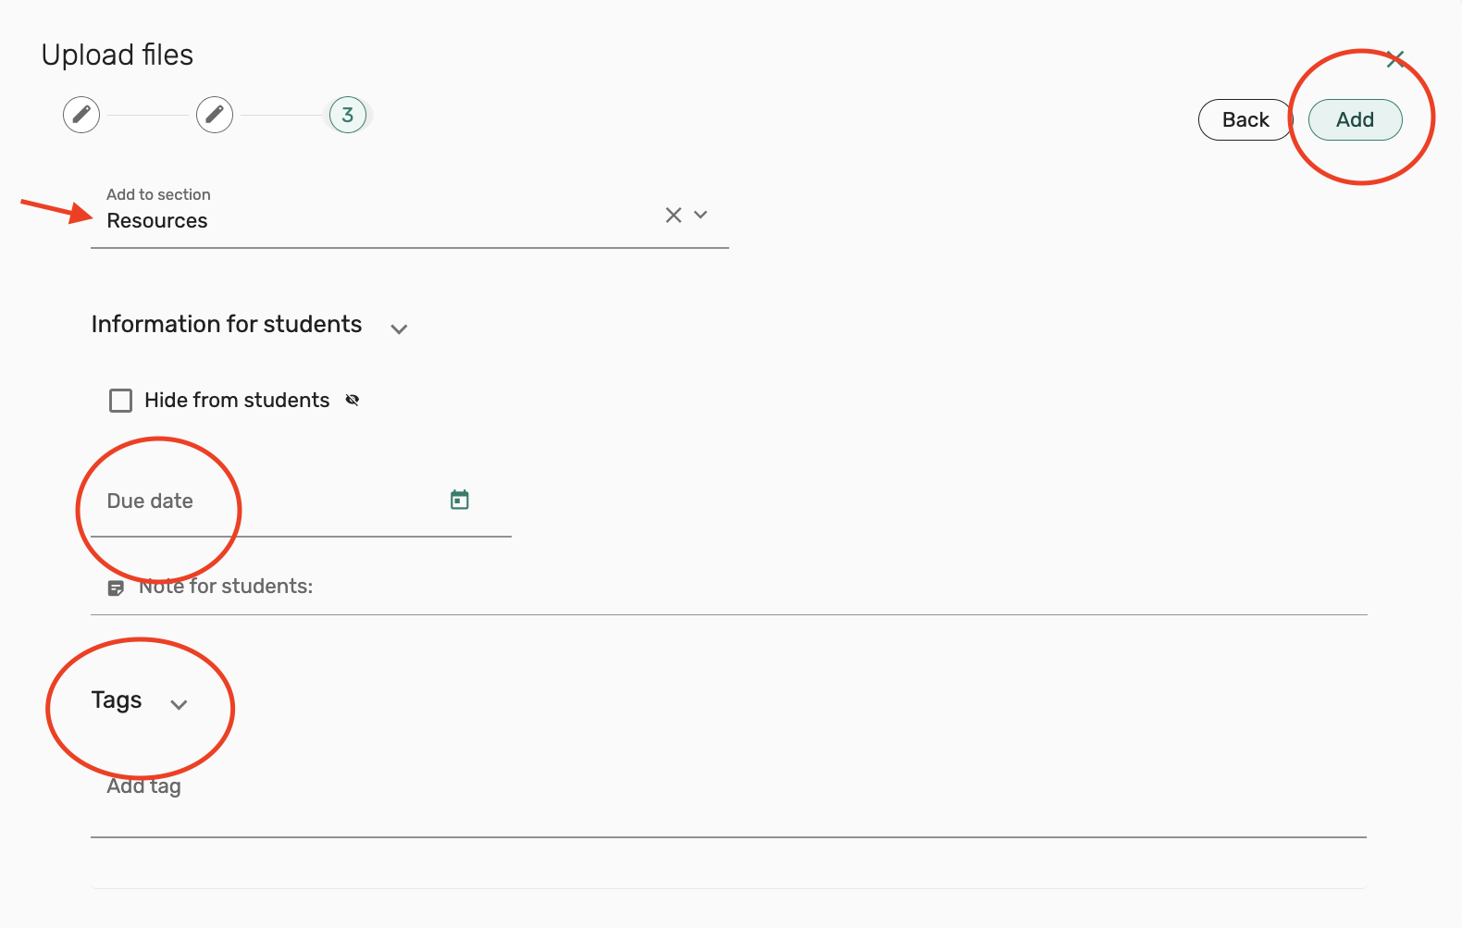This screenshot has width=1462, height=928.
Task: Click step 3 circle indicator
Action: tap(348, 115)
